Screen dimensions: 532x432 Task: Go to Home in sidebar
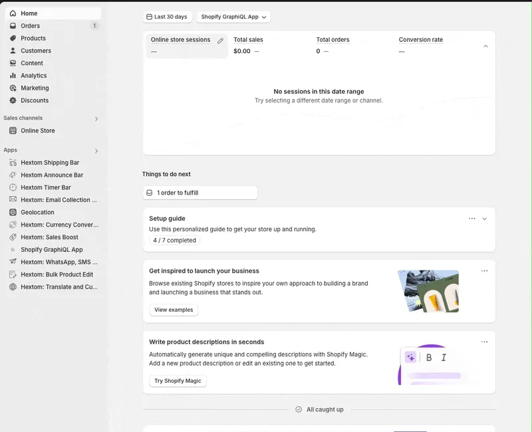click(x=53, y=13)
